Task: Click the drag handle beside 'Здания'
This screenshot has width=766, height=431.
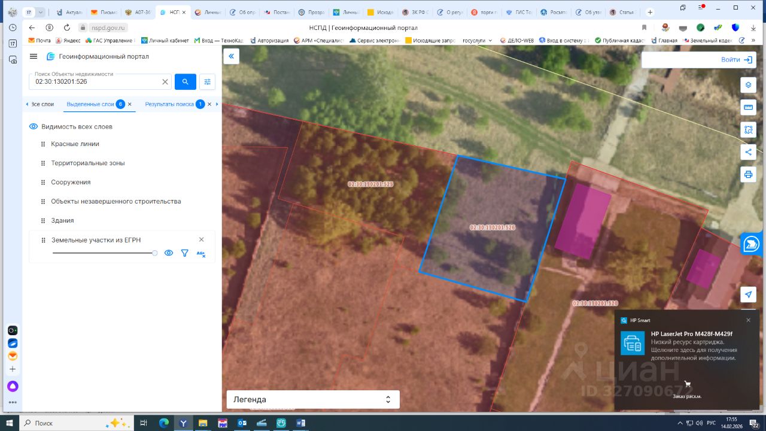Action: click(43, 221)
